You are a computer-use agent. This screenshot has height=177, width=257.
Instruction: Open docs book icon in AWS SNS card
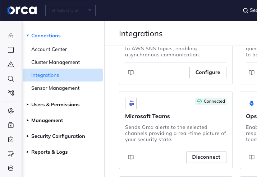(x=131, y=73)
